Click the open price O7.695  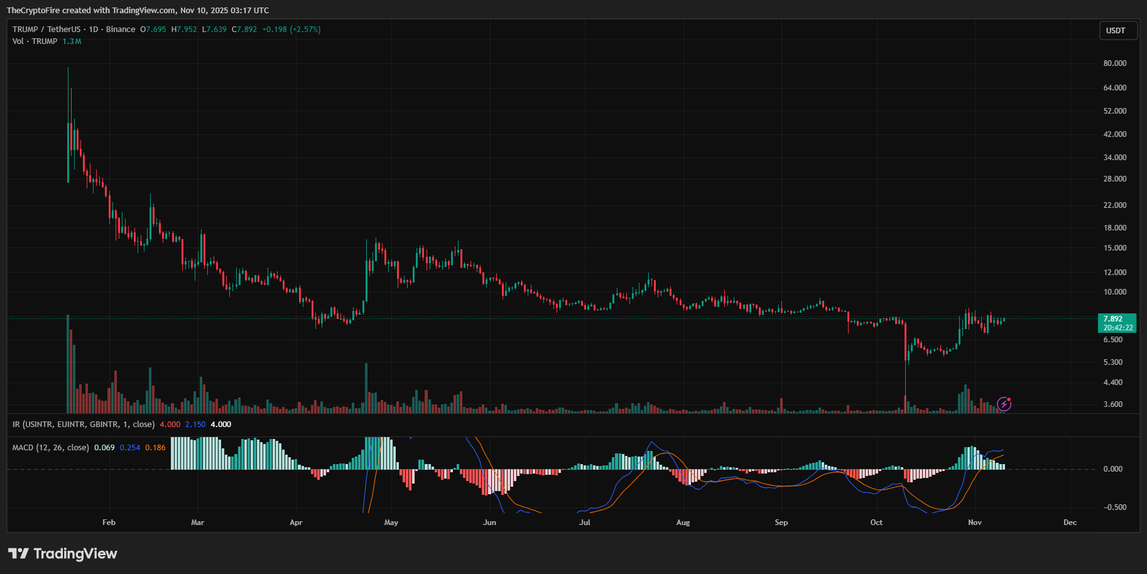[153, 30]
